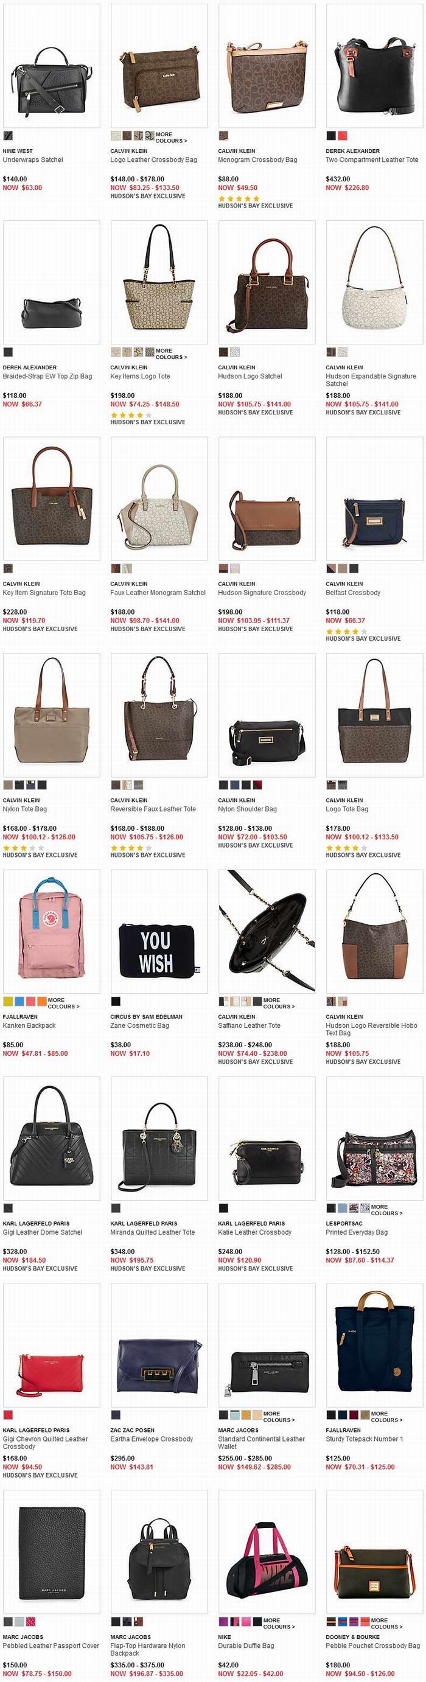426x1682 pixels.
Task: Open Nine West Underwraps Satchel product image
Action: tap(52, 66)
